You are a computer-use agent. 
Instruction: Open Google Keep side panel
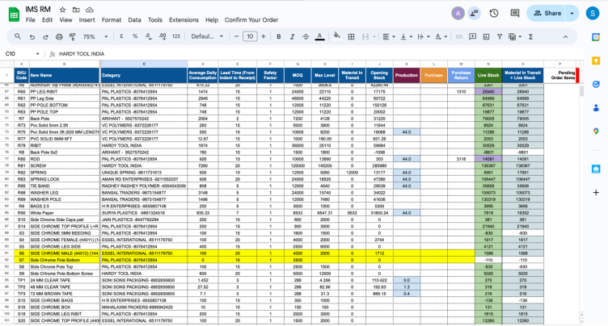(596, 61)
